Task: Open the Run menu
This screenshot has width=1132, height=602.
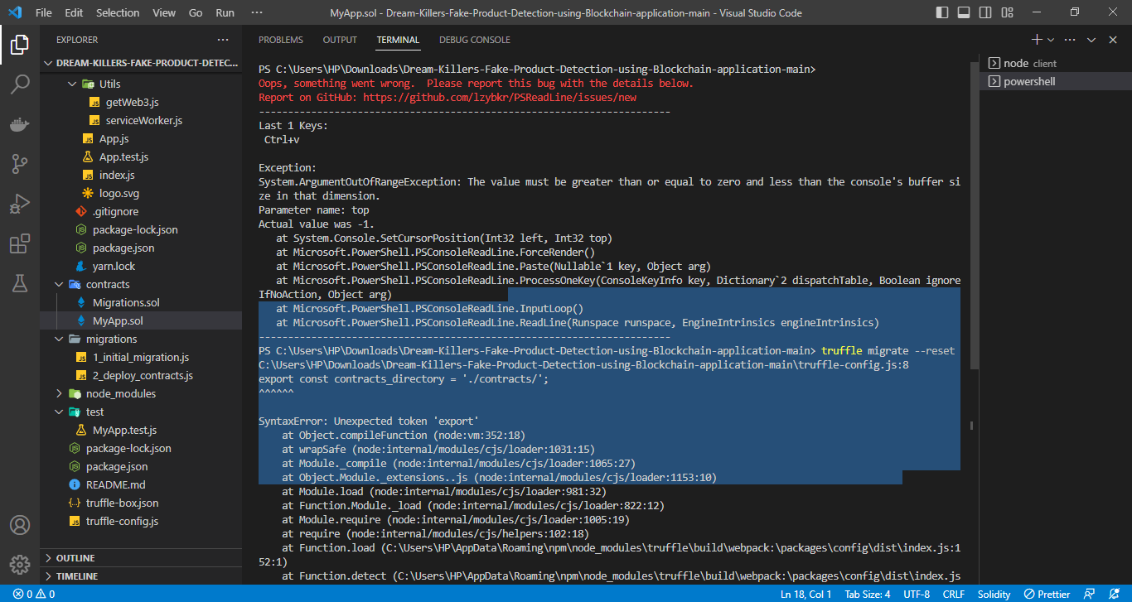Action: pos(225,12)
